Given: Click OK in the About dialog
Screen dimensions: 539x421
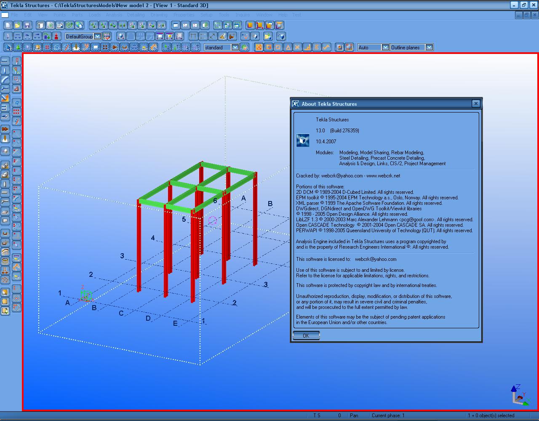Looking at the screenshot, I should 306,335.
